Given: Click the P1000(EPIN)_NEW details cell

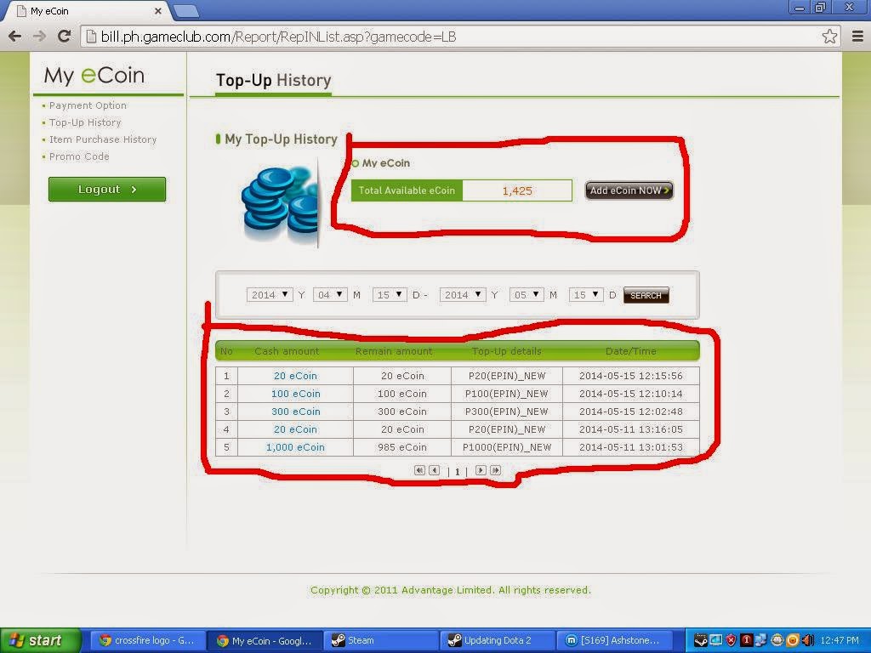Looking at the screenshot, I should (507, 447).
